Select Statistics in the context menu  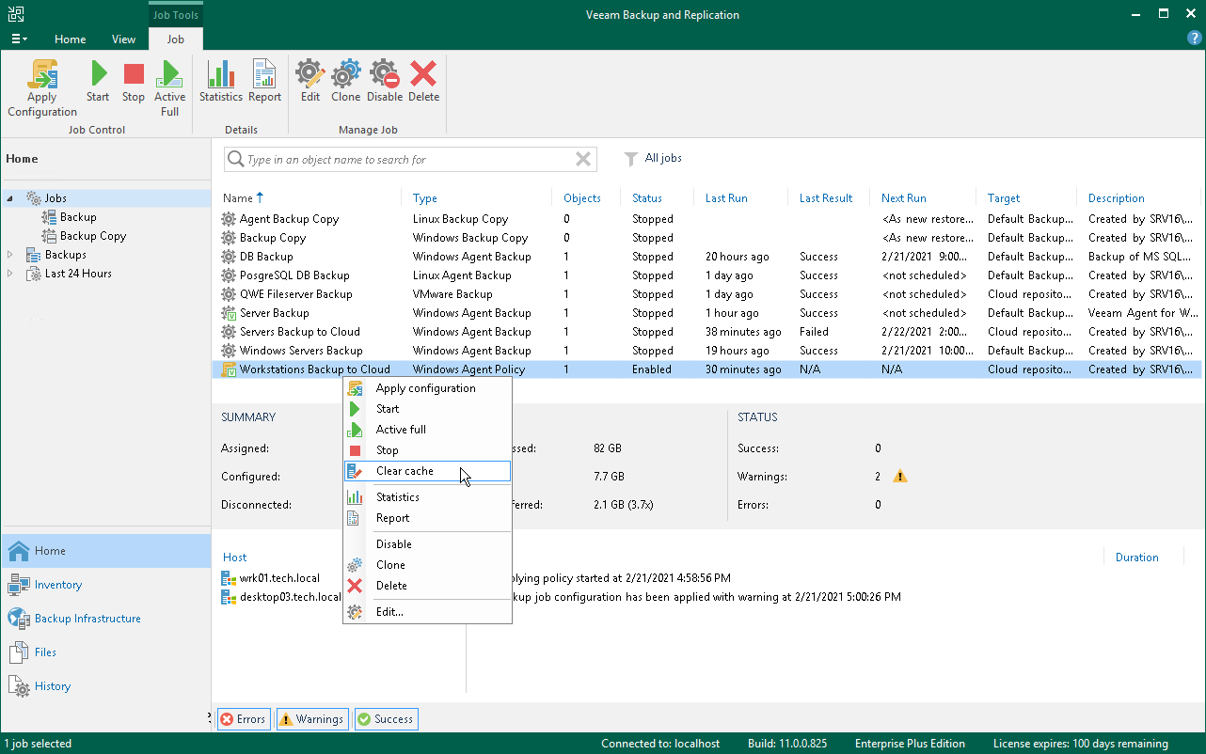coord(427,497)
